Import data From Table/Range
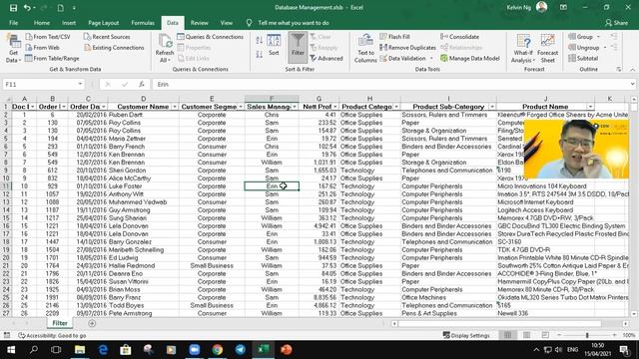The width and height of the screenshot is (639, 359). tap(52, 58)
